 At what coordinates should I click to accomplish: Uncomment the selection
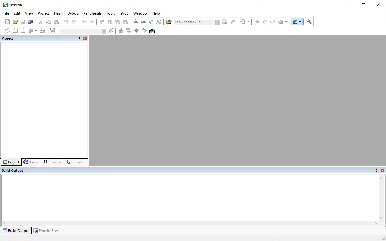coord(159,22)
